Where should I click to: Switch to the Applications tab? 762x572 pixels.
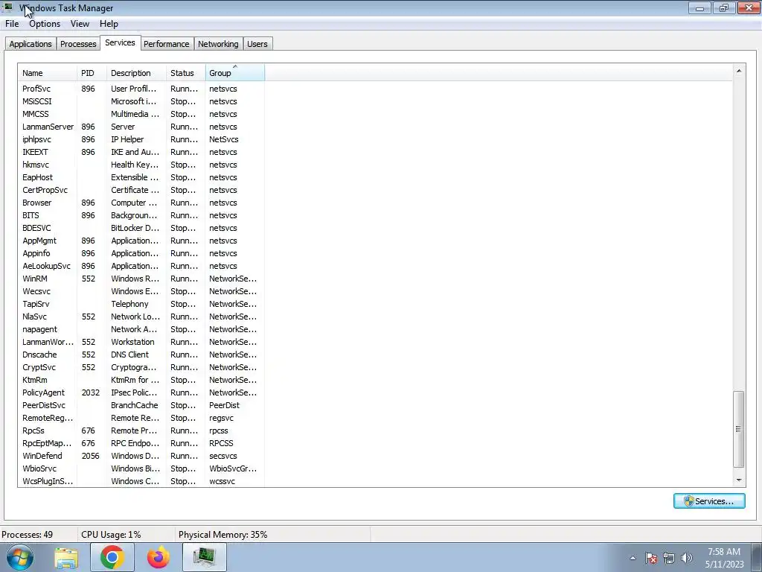pyautogui.click(x=31, y=44)
